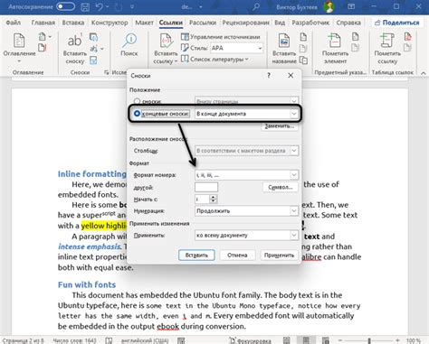The height and width of the screenshot is (344, 429).
Task: Click the Символ... button
Action: coord(281,187)
